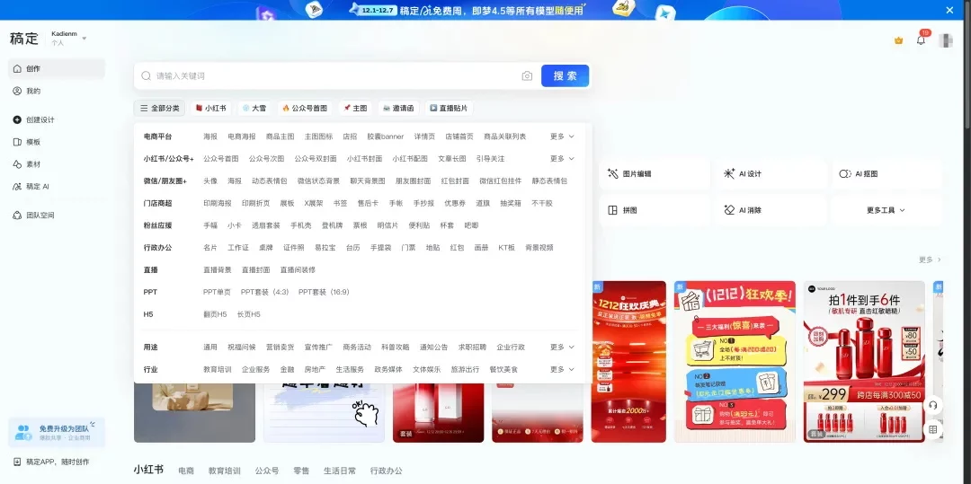Viewport: 971px width, 484px height.
Task: Choose 直播背景 in the category menu
Action: pos(218,269)
